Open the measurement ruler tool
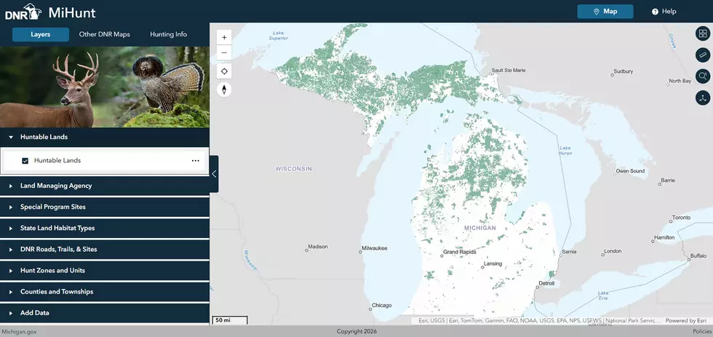This screenshot has width=713, height=337. coord(703,55)
